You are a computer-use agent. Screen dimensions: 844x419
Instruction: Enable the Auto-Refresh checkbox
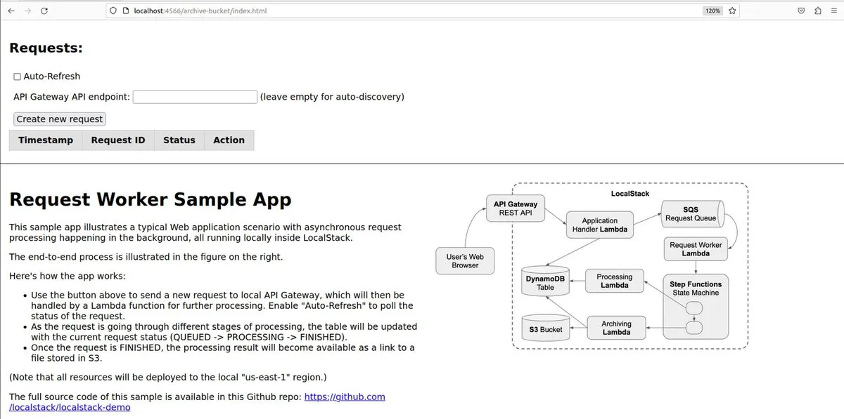tap(17, 76)
